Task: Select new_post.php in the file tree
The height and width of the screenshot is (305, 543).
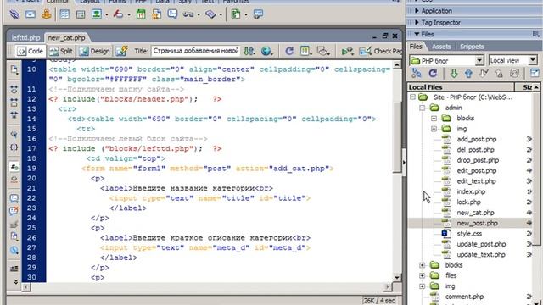Action: coord(477,223)
